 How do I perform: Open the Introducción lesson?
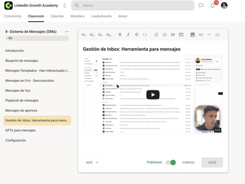coord(15,51)
